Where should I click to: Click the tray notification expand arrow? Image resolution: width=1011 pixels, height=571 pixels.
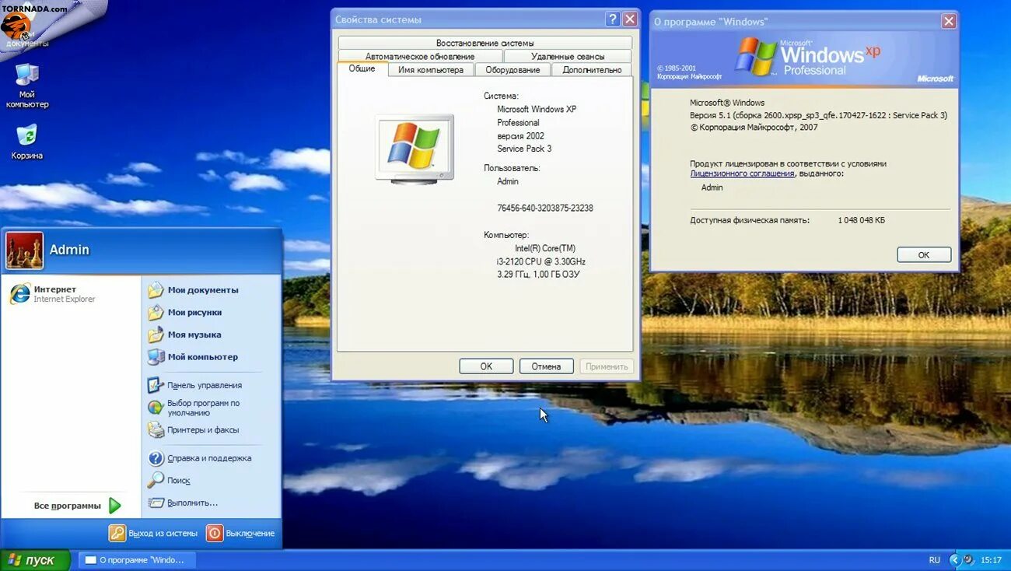coord(954,559)
